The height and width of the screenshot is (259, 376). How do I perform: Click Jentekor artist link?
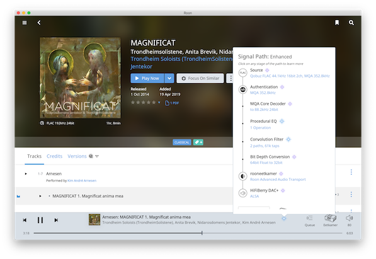pyautogui.click(x=141, y=67)
